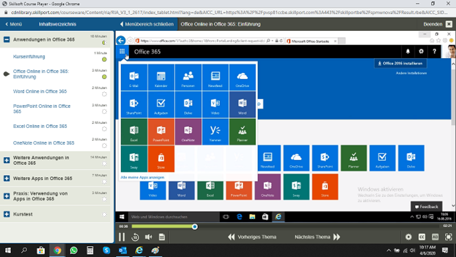Click the Sway tile on start page

(x=296, y=187)
